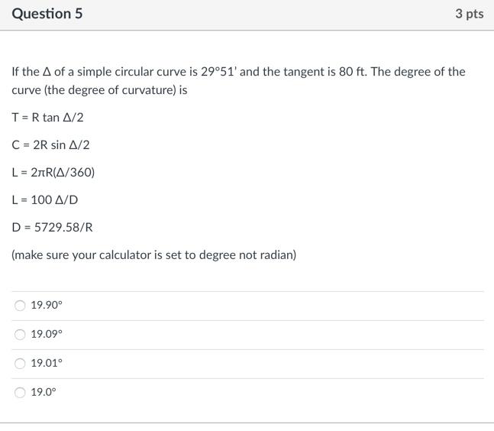The image size is (494, 431).
Task: Click the formula L = 100 Δ/D
Action: (45, 199)
